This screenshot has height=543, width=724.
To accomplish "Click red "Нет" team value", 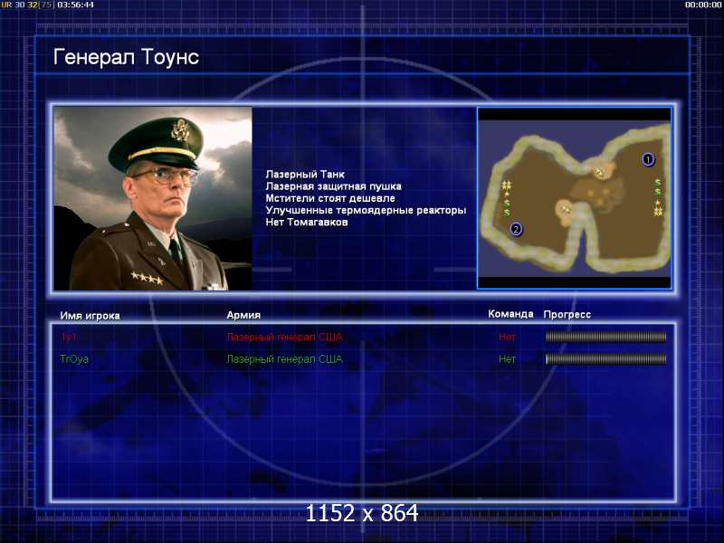I will [507, 337].
